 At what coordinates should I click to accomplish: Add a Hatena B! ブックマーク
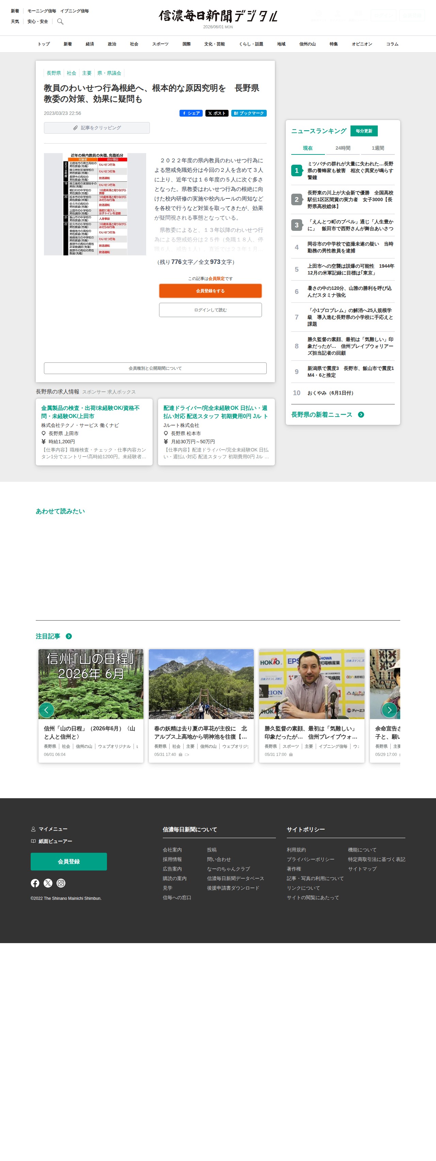pyautogui.click(x=249, y=113)
